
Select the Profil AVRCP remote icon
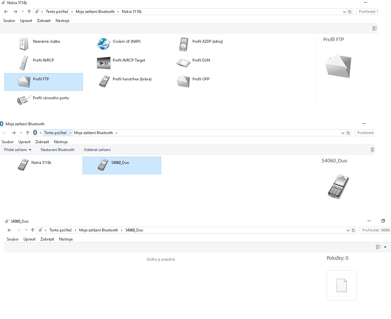pos(24,63)
